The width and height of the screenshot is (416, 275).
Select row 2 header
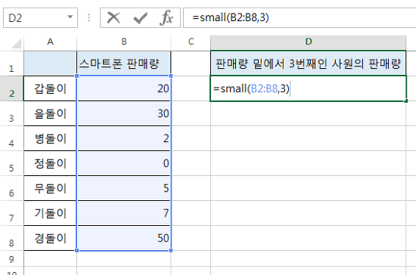coord(11,88)
